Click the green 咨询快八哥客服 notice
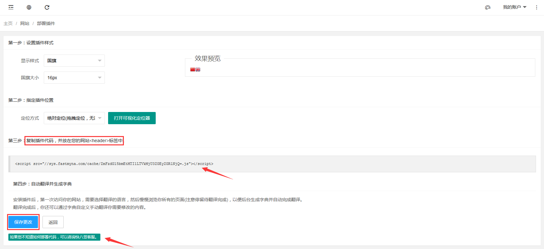The height and width of the screenshot is (249, 544). pos(54,237)
